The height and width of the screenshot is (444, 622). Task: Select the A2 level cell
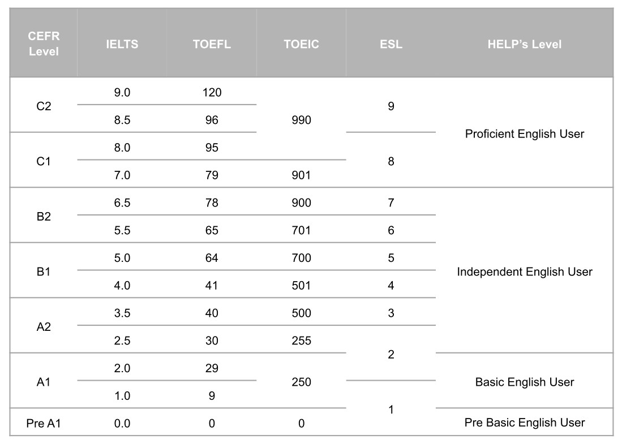[44, 327]
